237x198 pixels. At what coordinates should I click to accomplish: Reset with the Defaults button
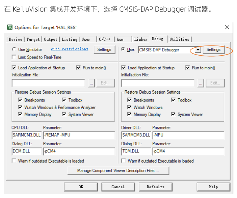coord(155,187)
